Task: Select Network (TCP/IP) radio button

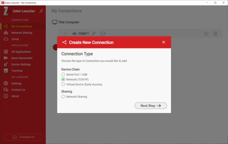Action: pyautogui.click(x=63, y=79)
